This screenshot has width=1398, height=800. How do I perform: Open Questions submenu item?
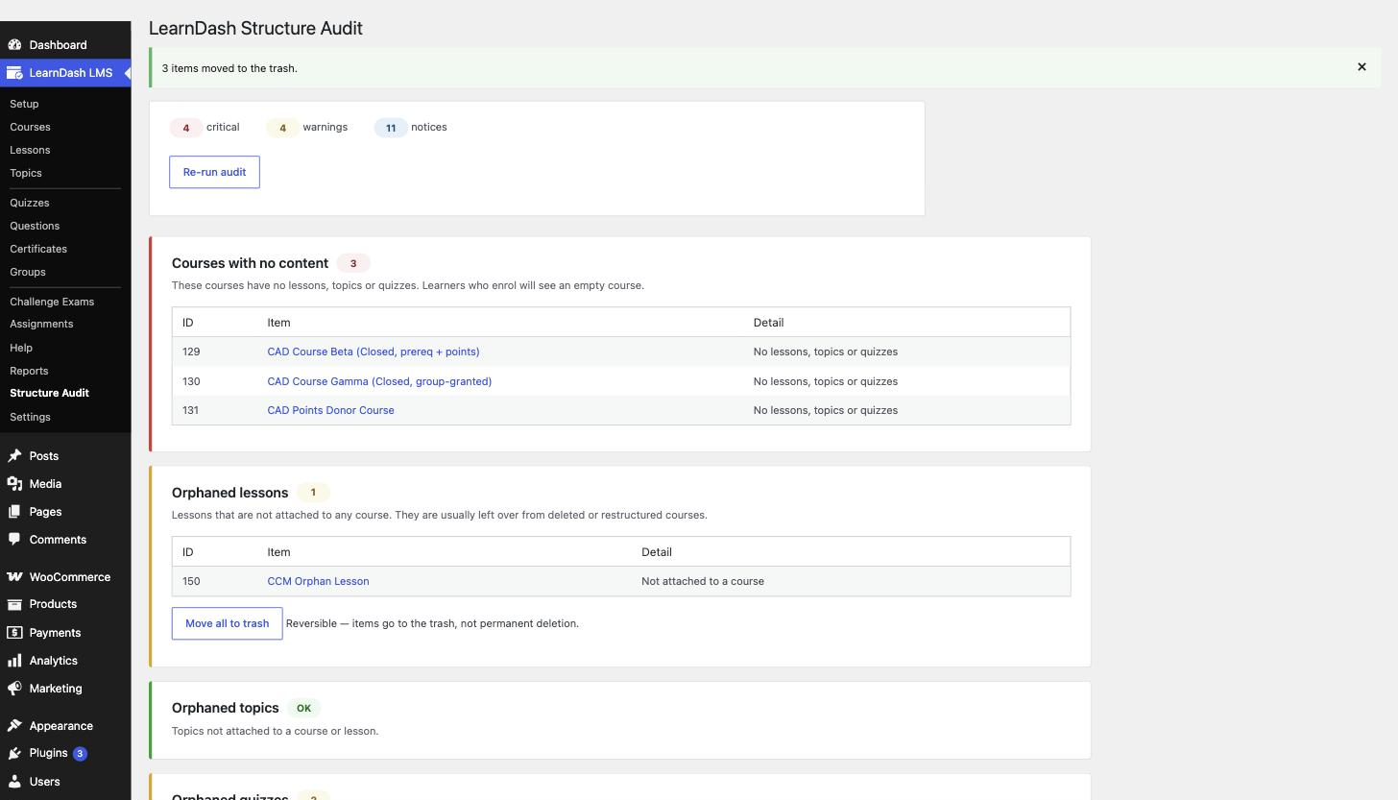click(35, 226)
